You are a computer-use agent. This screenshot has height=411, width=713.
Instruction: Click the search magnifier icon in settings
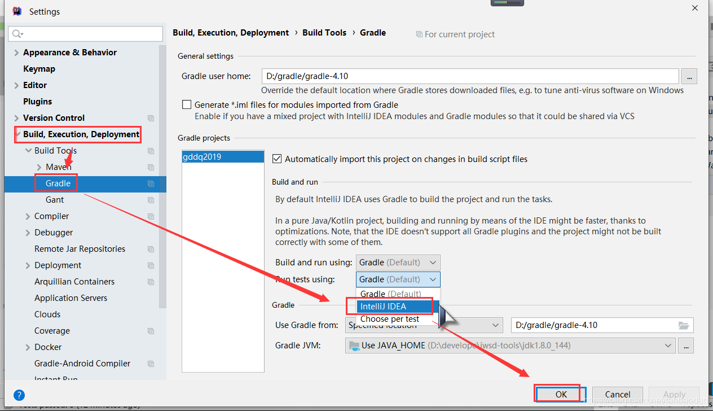pyautogui.click(x=16, y=34)
